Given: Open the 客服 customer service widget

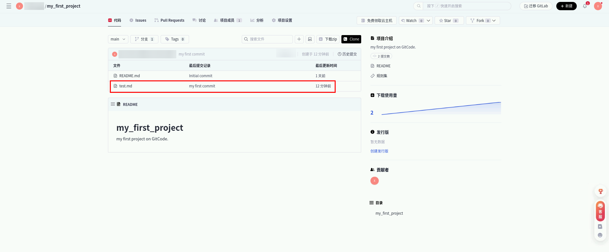Looking at the screenshot, I should tap(600, 211).
